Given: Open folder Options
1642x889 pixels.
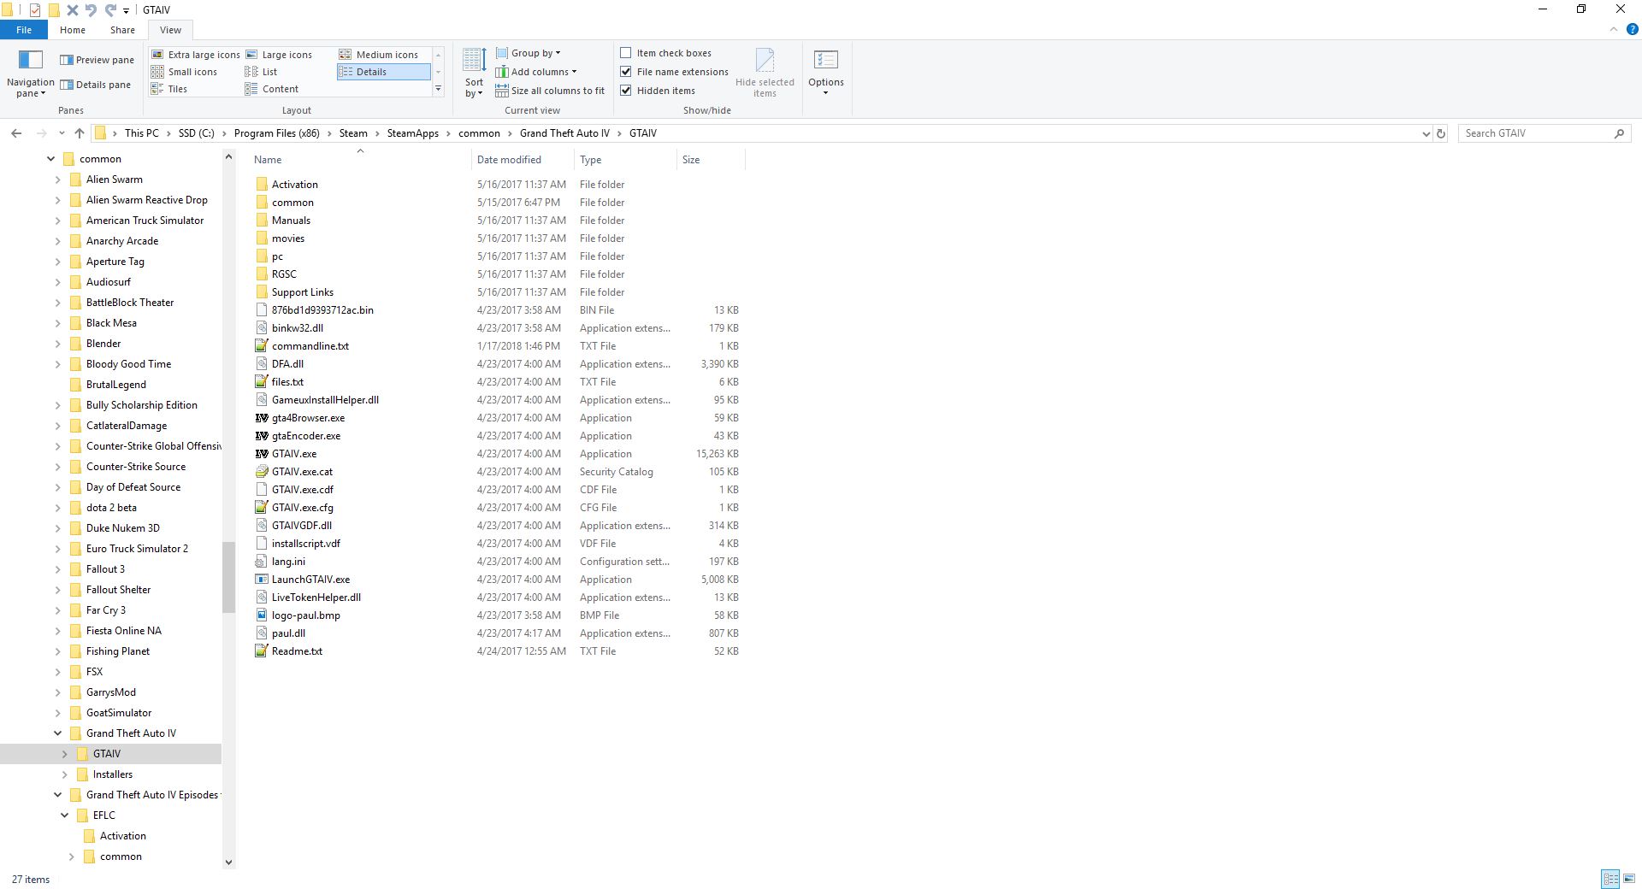Looking at the screenshot, I should pos(826,74).
